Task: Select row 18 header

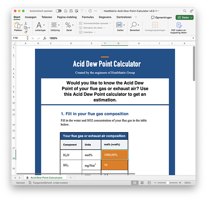Action: tap(14, 155)
